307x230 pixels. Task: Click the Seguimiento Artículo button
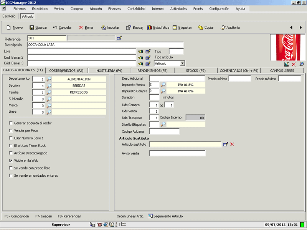[x=165, y=216]
